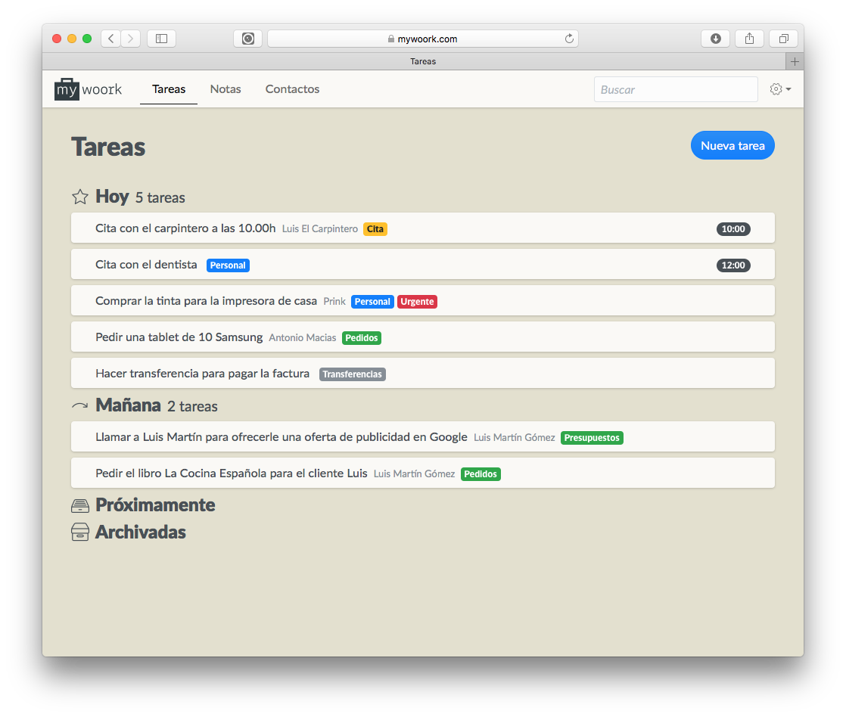Click Luis Martín Gómez on Google task
Viewport: 846px width, 717px height.
514,437
